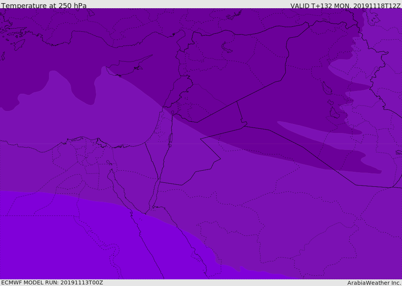Click the 'VALID T+132 MON. 20191118T12Z' label
402x286 pixels.
coord(345,5)
